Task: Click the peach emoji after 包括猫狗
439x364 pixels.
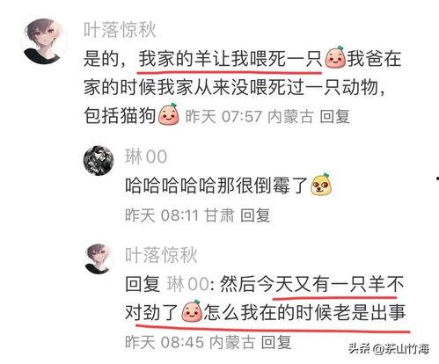Action: click(x=169, y=114)
